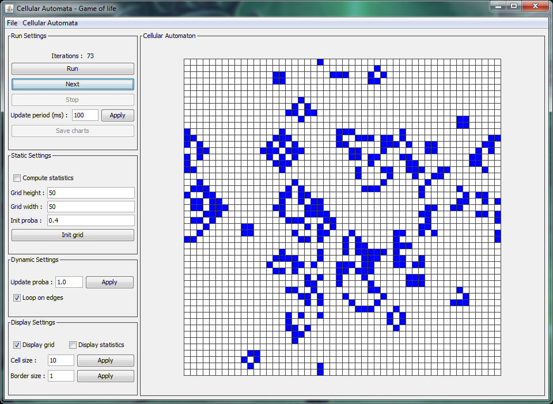Viewport: 553px width, 404px height.
Task: Enable the Display statistics checkbox
Action: point(73,345)
